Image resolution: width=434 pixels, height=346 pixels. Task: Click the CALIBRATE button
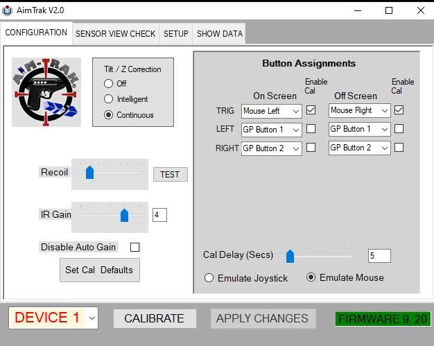[155, 318]
